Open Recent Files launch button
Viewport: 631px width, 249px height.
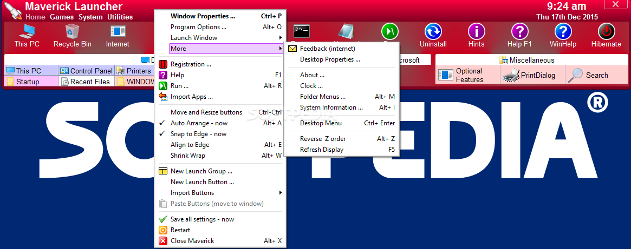(x=87, y=82)
